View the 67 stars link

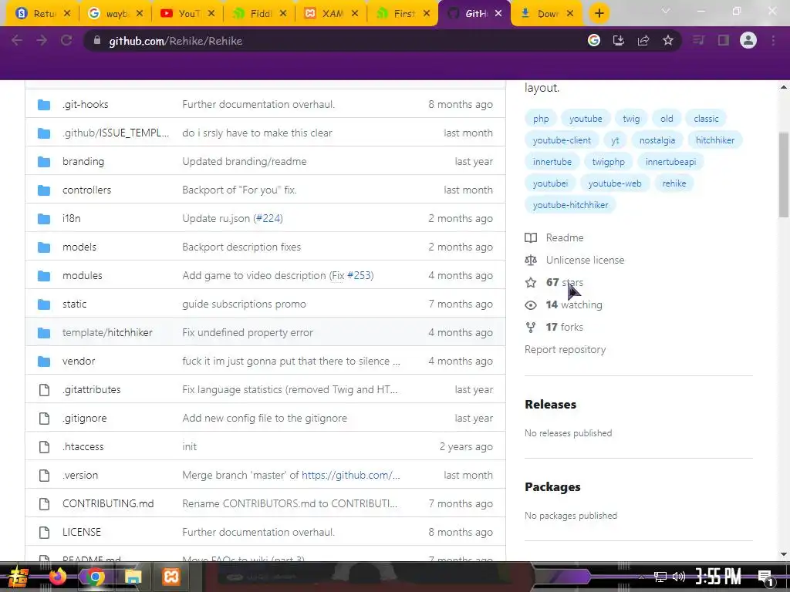[554, 282]
